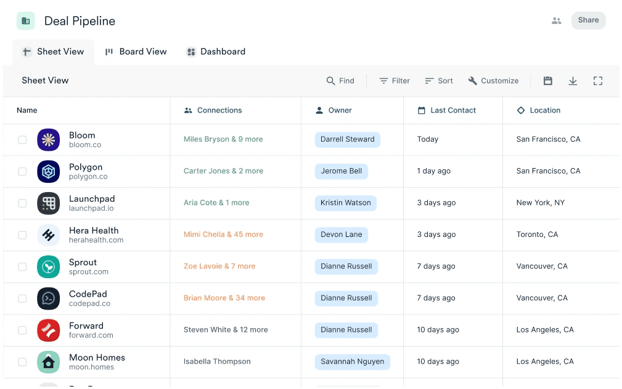622x389 pixels.
Task: Click the Kristin Watson owner tag
Action: pyautogui.click(x=345, y=203)
